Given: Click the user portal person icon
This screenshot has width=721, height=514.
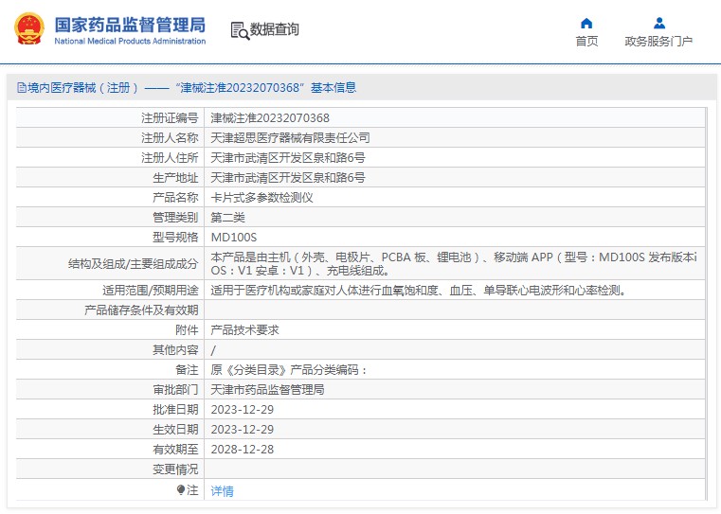Looking at the screenshot, I should coord(658,23).
